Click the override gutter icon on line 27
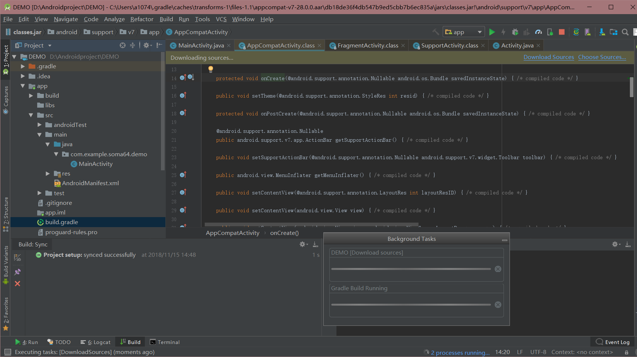Image resolution: width=637 pixels, height=357 pixels. [183, 193]
